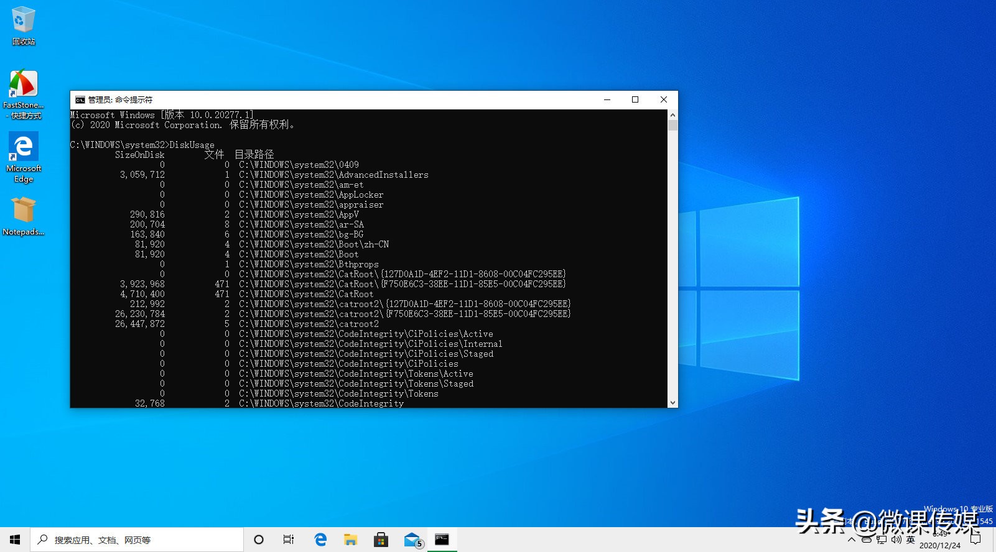996x552 pixels.
Task: Click the AdvancedInstallers path line
Action: [333, 175]
